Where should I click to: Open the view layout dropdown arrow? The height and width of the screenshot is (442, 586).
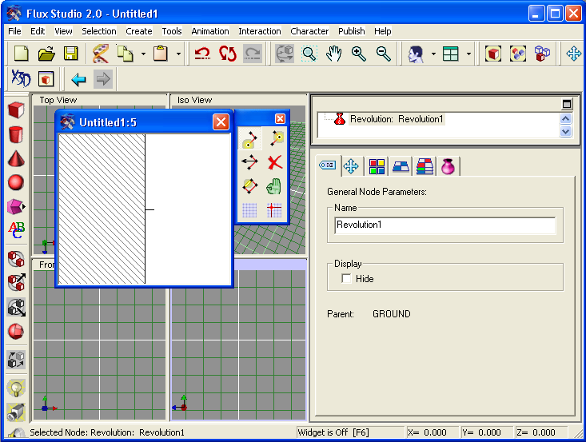click(x=468, y=54)
